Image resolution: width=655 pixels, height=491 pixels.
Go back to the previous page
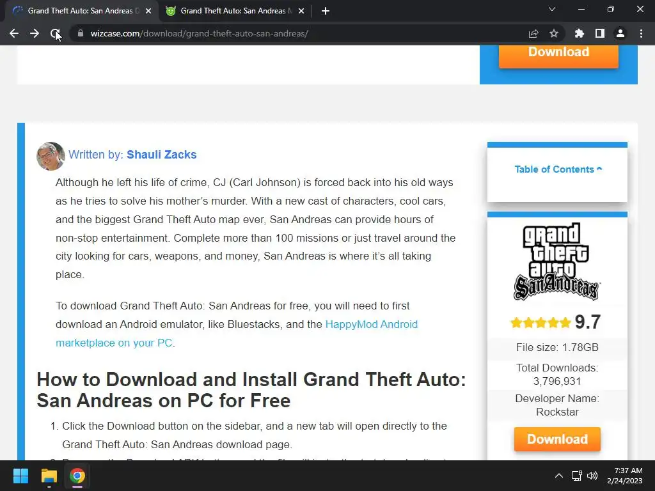click(14, 33)
